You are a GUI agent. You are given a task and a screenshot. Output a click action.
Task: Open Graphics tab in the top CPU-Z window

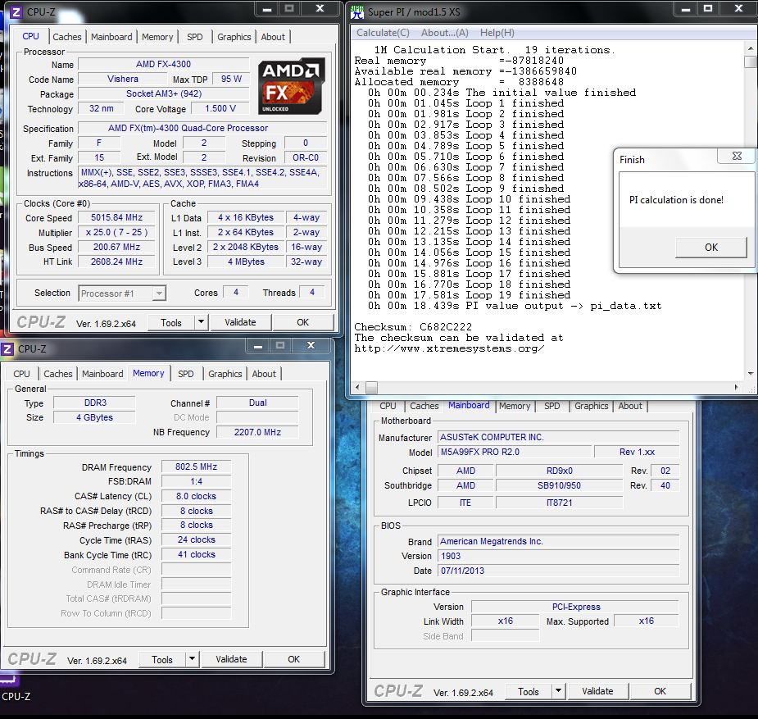(234, 37)
